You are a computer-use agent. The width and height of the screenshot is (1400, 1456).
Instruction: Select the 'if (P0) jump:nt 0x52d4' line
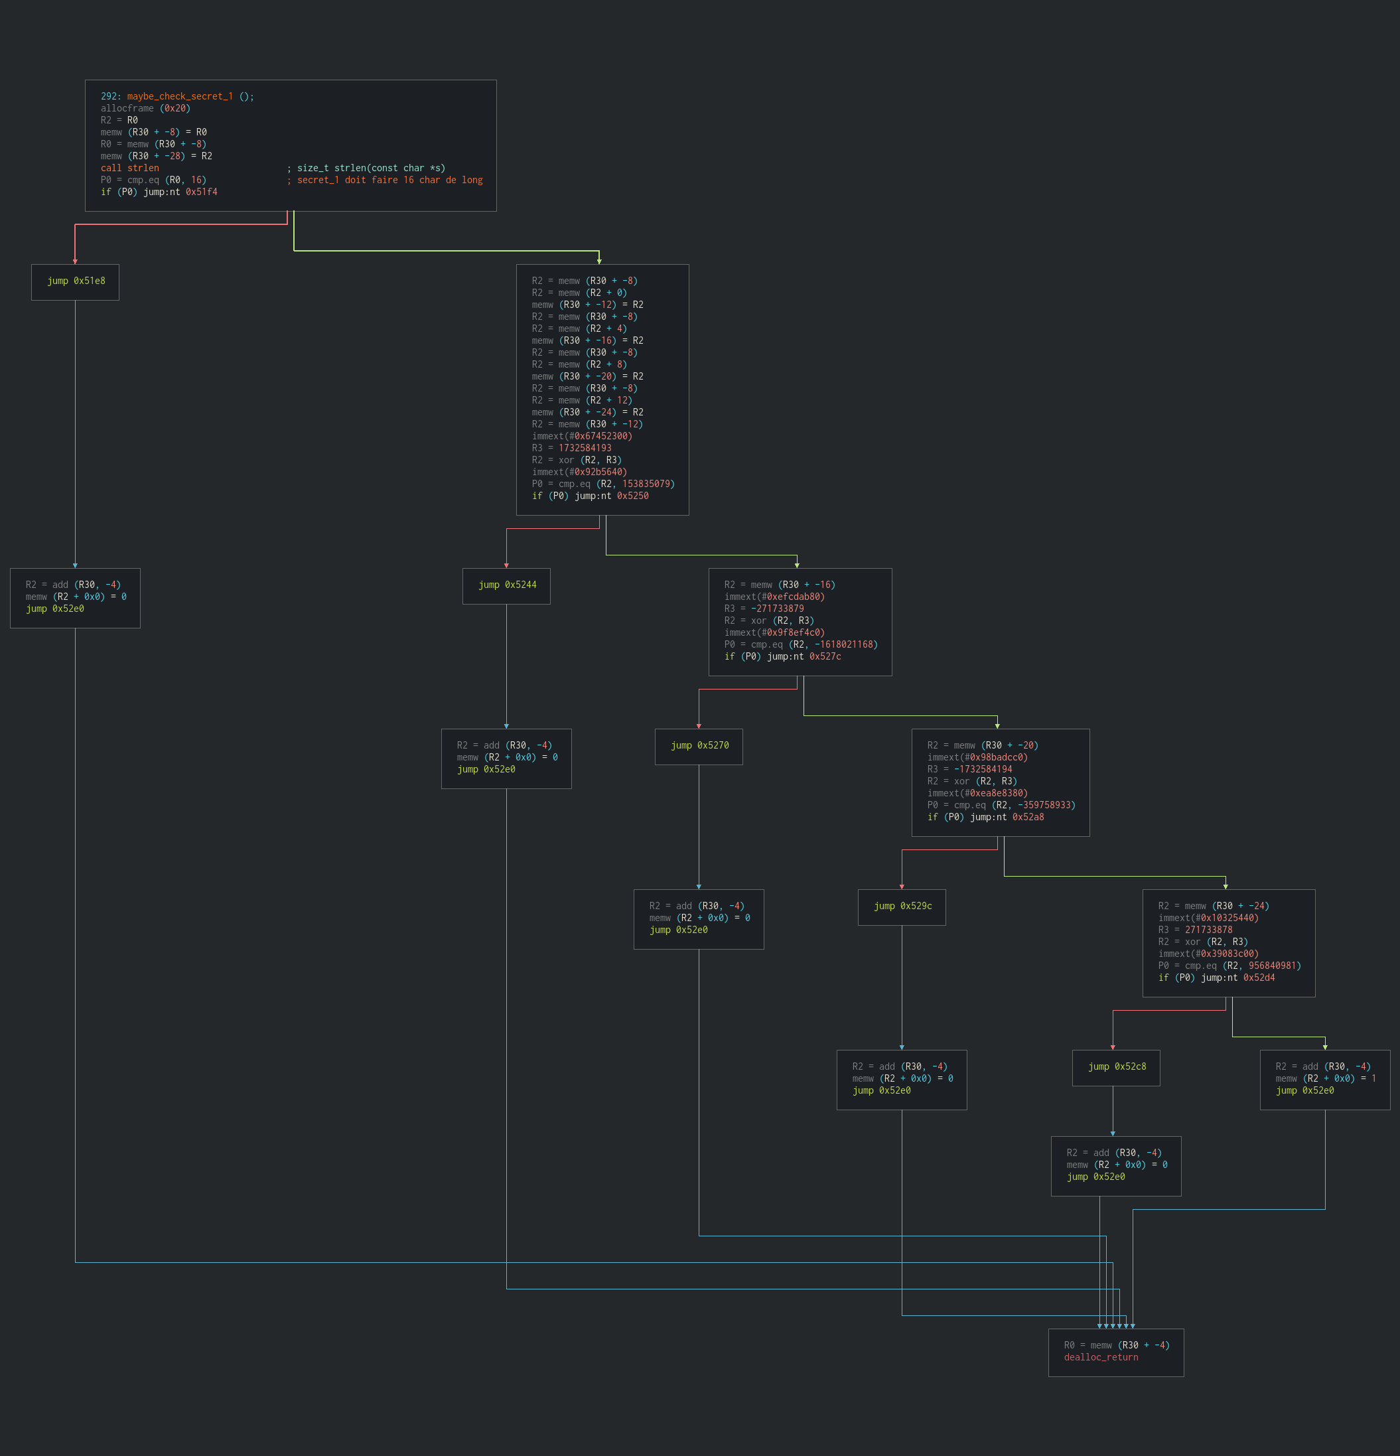[1217, 978]
